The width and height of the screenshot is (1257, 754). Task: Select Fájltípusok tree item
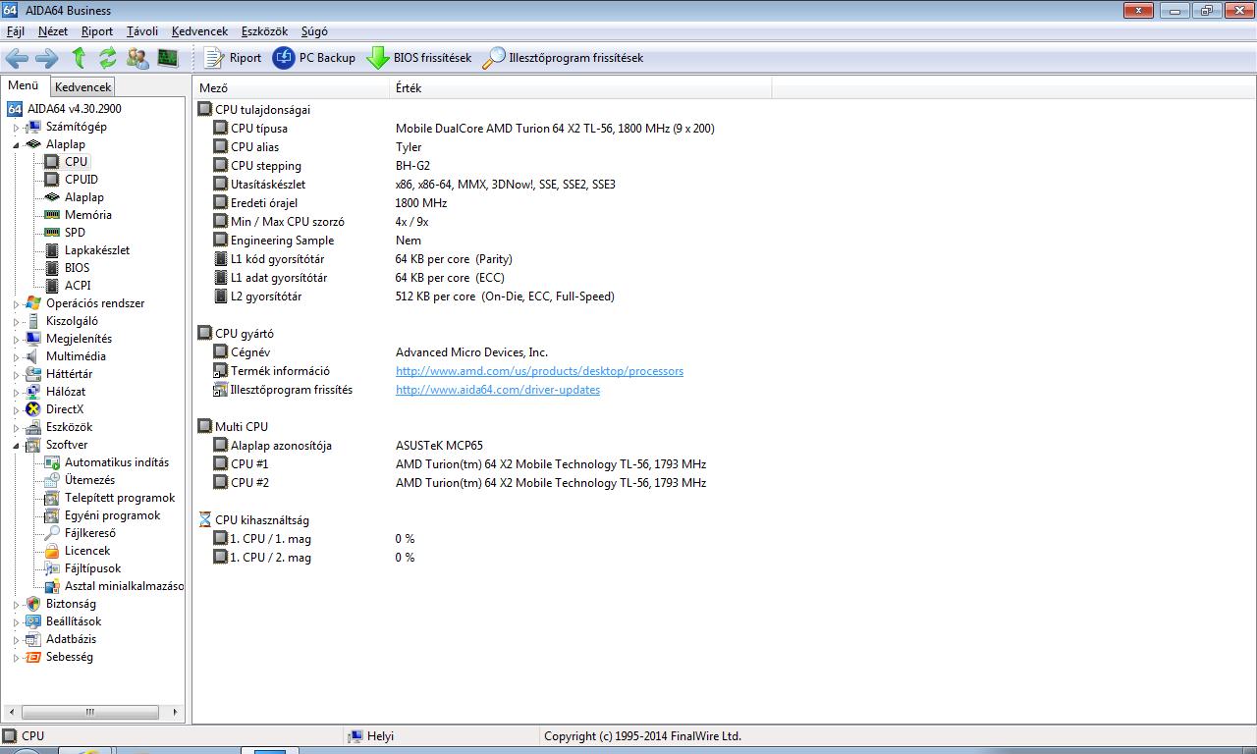pos(93,568)
